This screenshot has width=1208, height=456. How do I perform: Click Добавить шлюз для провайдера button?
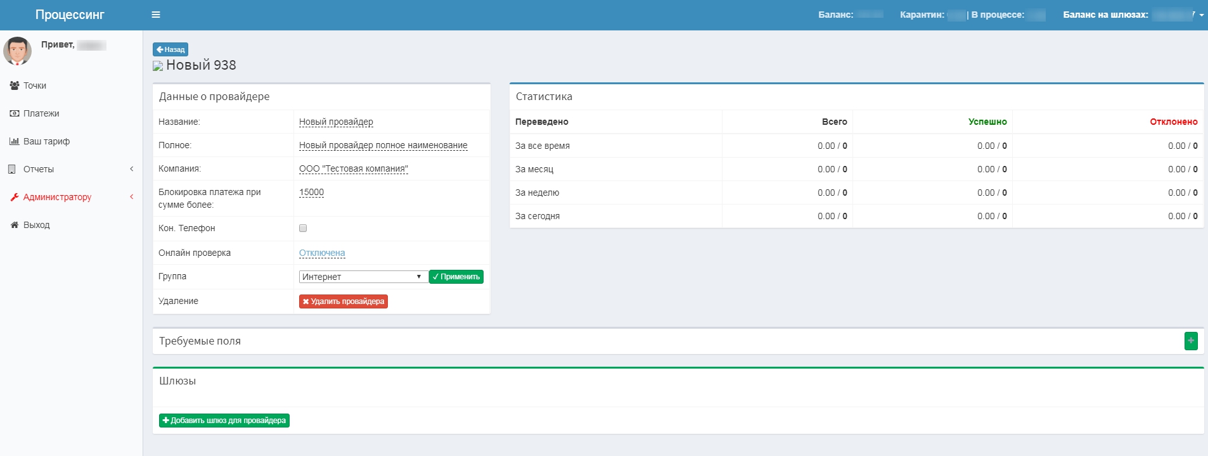[224, 421]
